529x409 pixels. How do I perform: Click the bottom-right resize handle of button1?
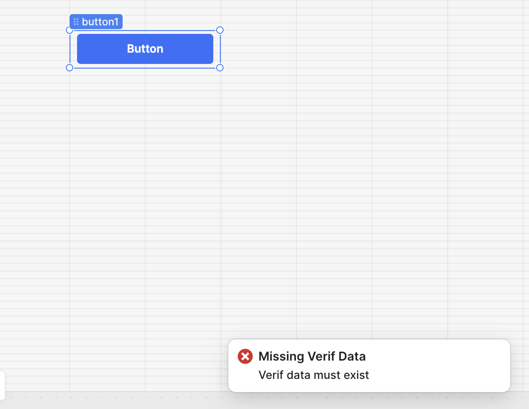[x=219, y=68]
